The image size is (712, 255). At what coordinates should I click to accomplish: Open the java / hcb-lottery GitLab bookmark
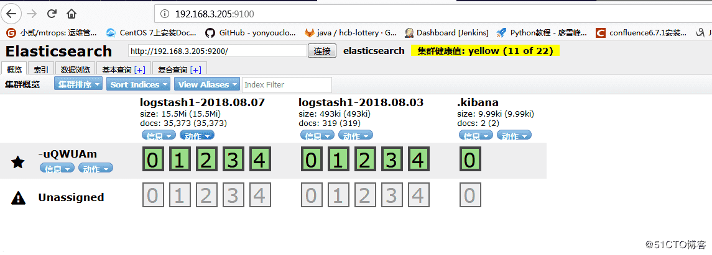point(351,33)
